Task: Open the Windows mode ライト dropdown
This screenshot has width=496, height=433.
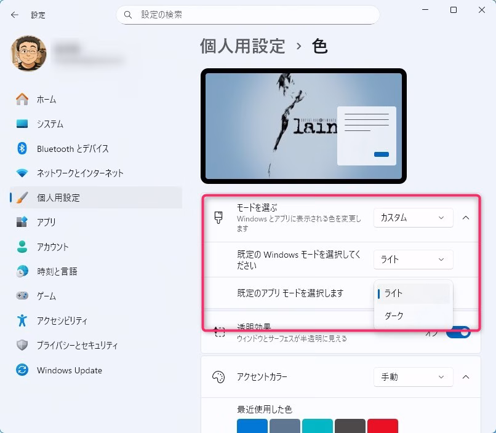Action: tap(413, 260)
